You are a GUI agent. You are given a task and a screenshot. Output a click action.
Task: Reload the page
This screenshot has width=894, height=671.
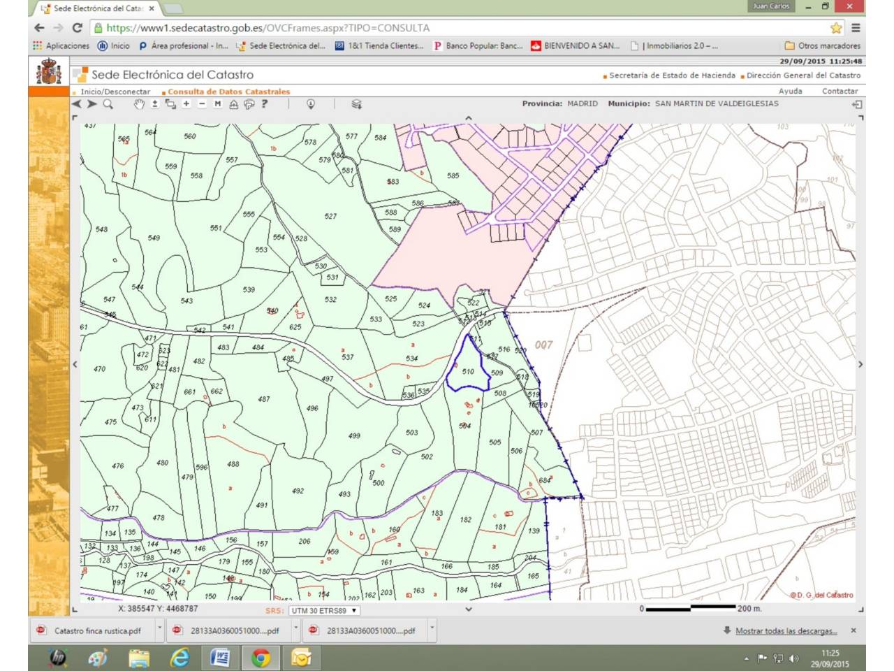point(77,28)
